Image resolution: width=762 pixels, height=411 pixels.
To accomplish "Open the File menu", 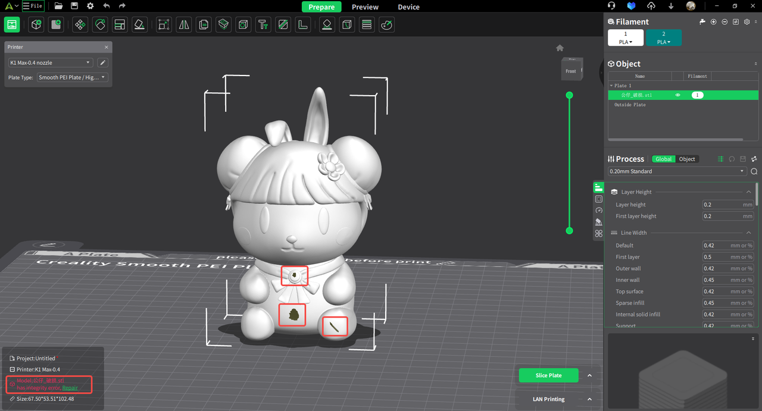I will tap(32, 6).
